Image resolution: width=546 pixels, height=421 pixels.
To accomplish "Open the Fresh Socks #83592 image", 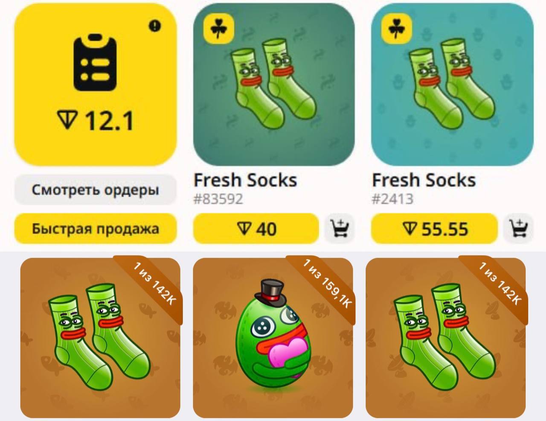I will tap(274, 85).
